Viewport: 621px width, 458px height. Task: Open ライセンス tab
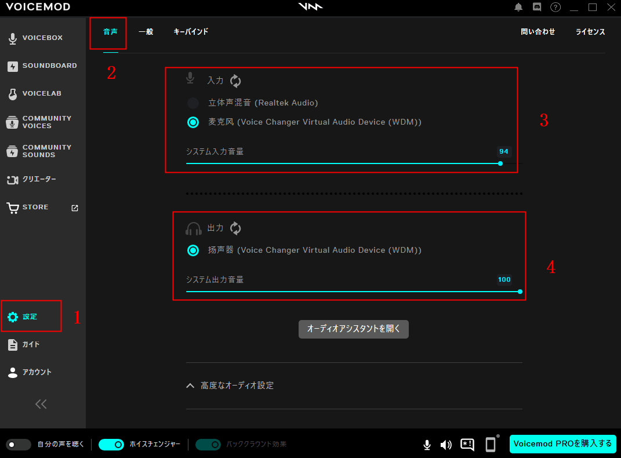(590, 32)
